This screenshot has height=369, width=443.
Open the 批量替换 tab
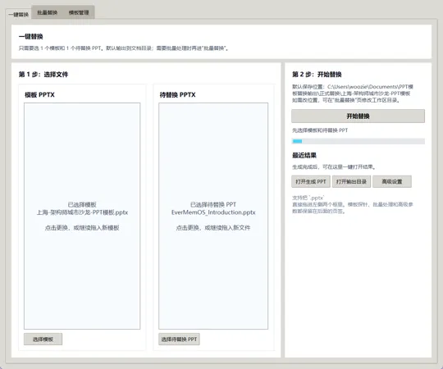[x=48, y=12]
